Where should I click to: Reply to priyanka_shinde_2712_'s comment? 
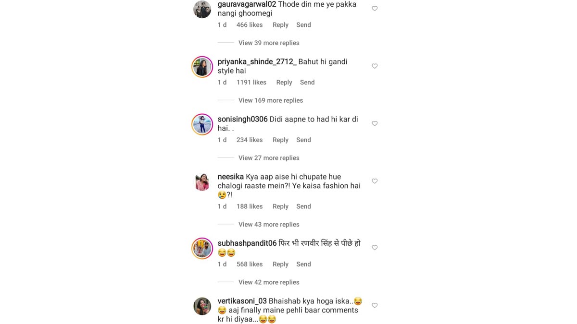(x=284, y=82)
